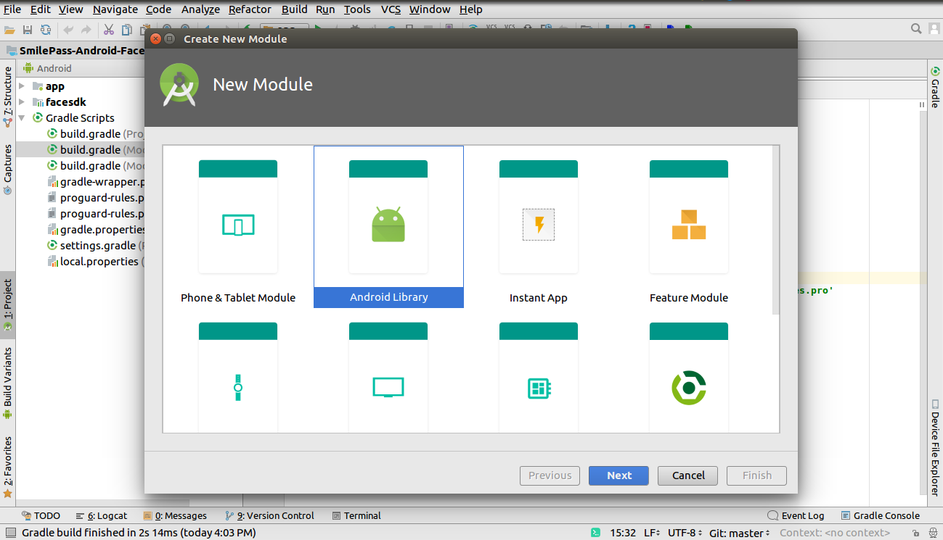Select the green circular cloud module icon
This screenshot has height=540, width=943.
(689, 387)
